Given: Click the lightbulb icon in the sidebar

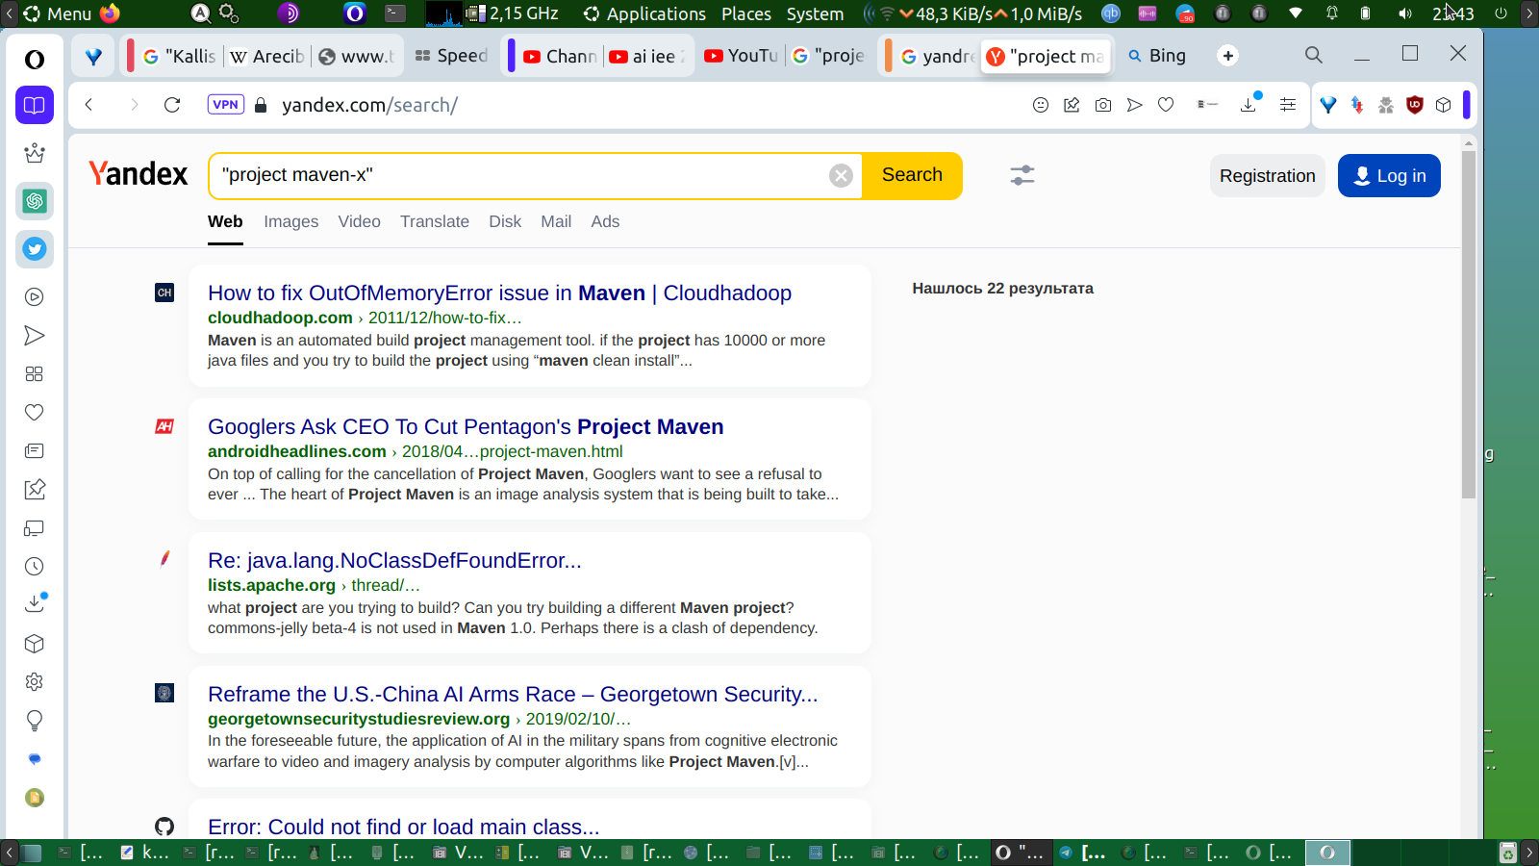Looking at the screenshot, I should click(x=35, y=721).
